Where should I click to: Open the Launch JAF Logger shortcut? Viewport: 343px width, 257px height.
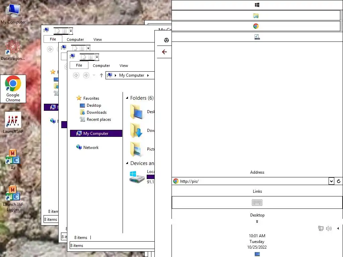coord(13,198)
